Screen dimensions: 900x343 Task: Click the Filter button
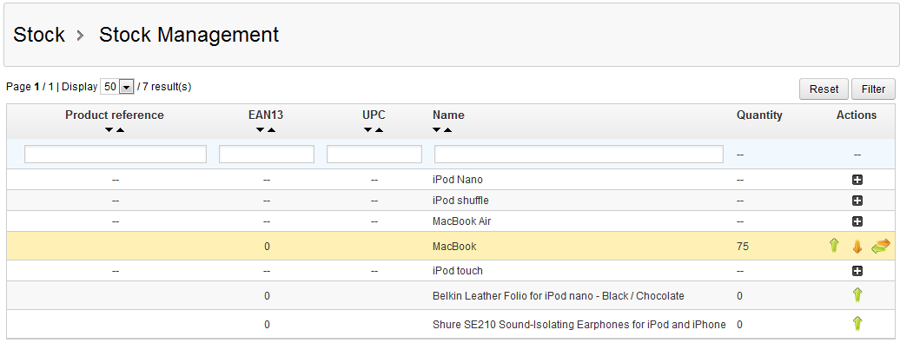coord(873,89)
